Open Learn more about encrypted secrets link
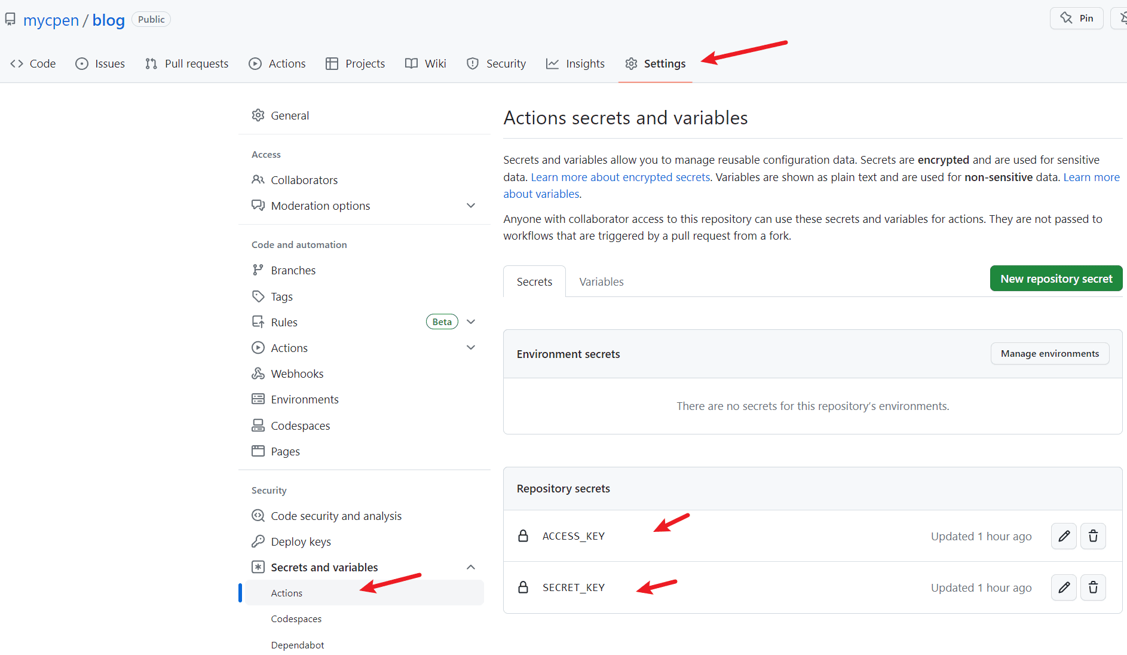Image resolution: width=1127 pixels, height=655 pixels. click(620, 177)
